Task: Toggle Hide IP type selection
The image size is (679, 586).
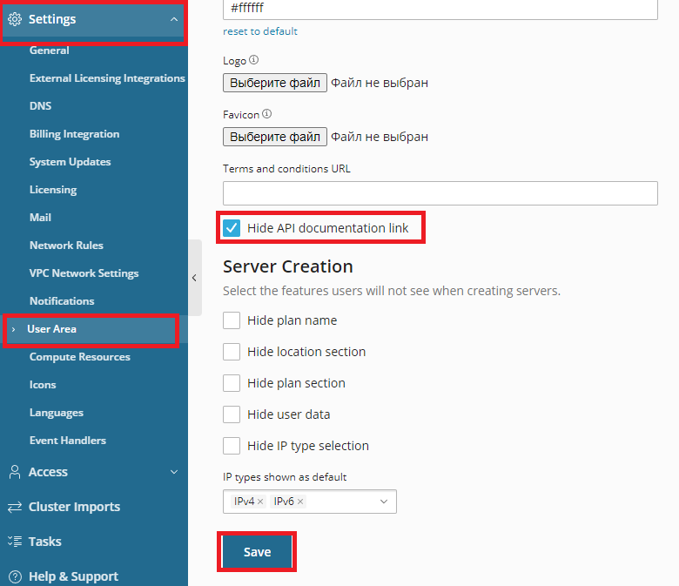Action: tap(232, 446)
